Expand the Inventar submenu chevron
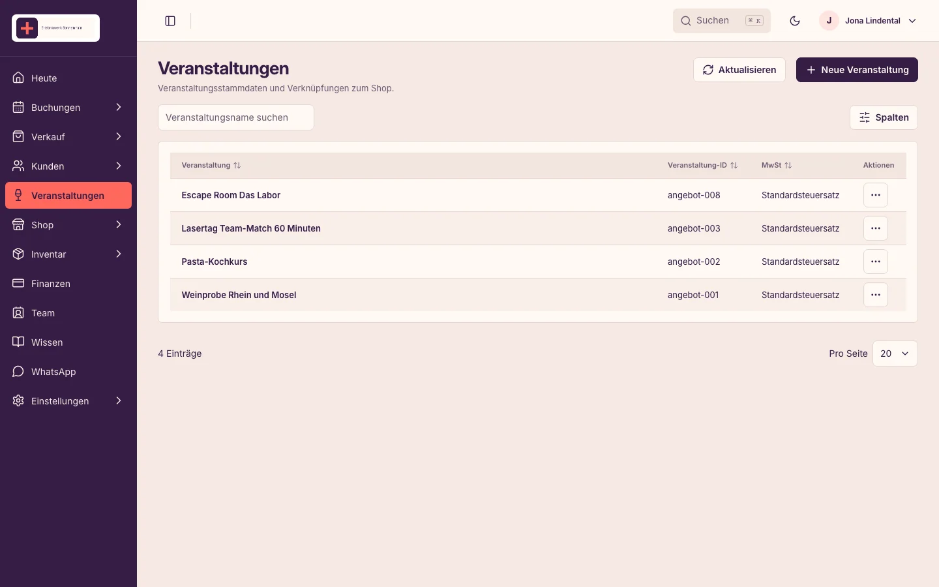The width and height of the screenshot is (939, 587). click(x=119, y=254)
